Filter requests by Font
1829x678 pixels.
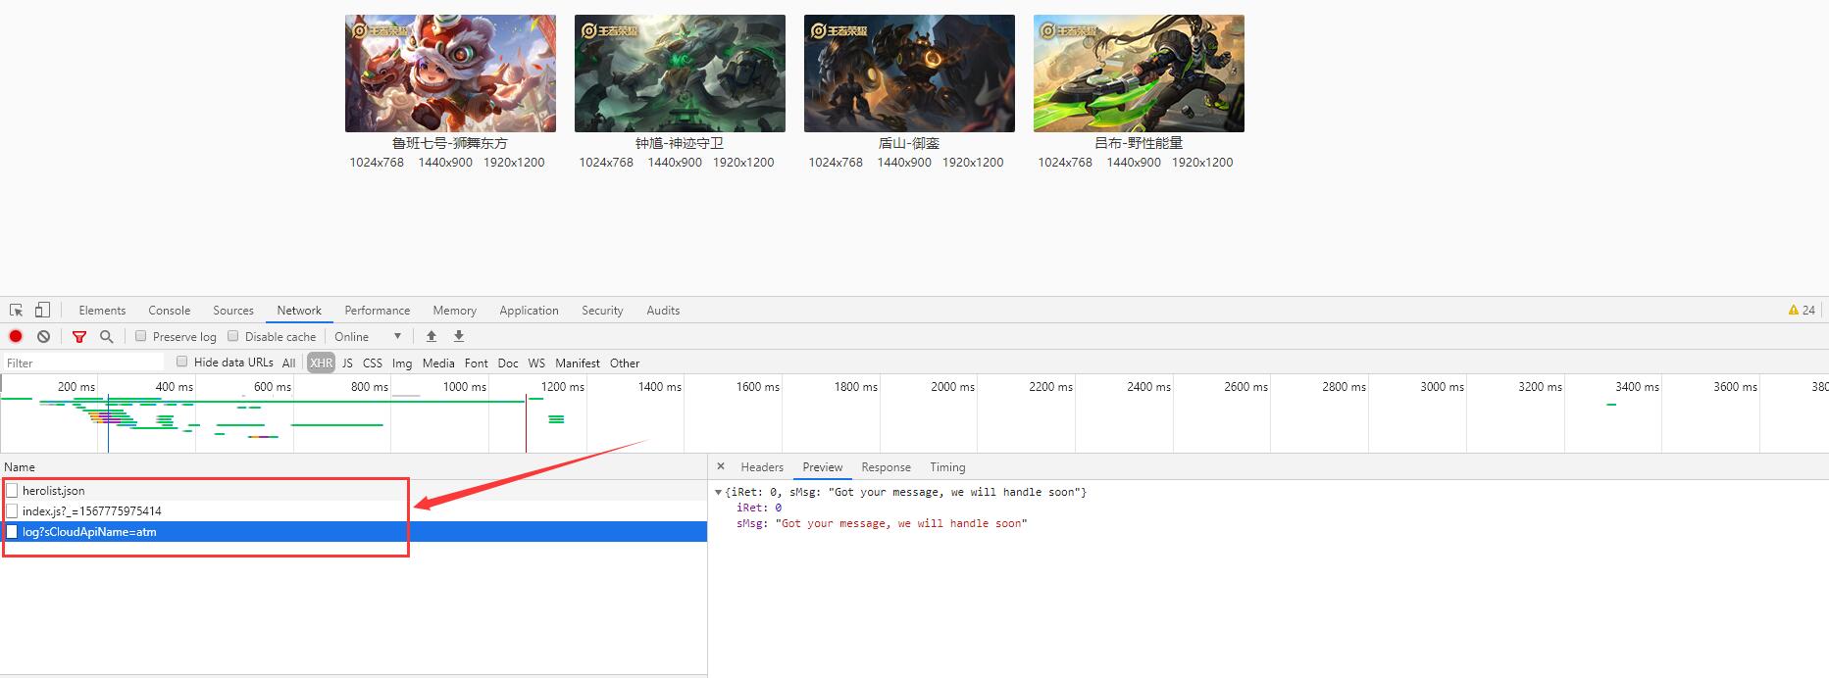[477, 363]
